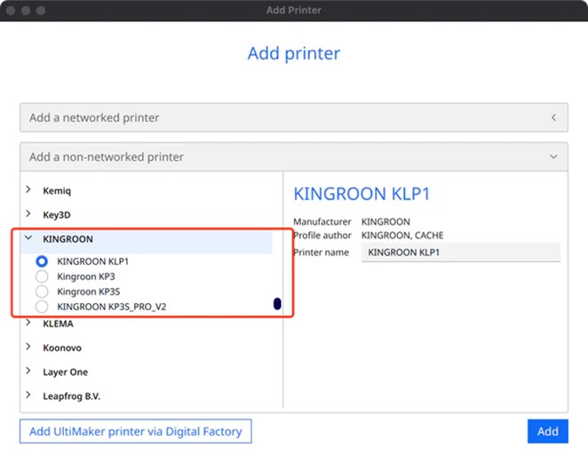Choose KINGROON KP3S_PRO_V2 radio option

42,307
